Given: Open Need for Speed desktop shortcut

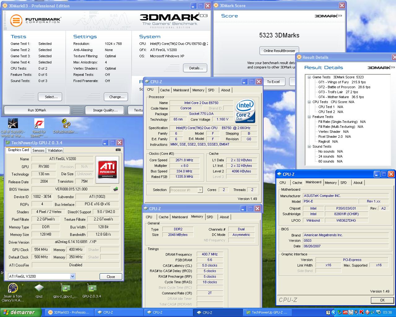Looking at the screenshot, I should click(39, 128).
